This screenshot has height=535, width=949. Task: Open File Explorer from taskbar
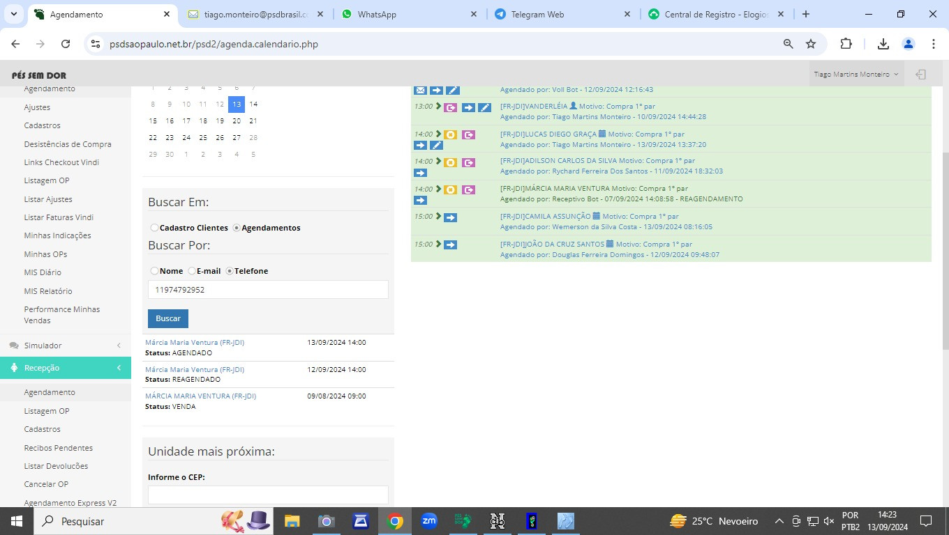click(x=292, y=521)
